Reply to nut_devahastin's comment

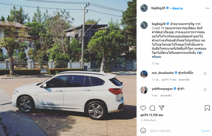pos(184,79)
